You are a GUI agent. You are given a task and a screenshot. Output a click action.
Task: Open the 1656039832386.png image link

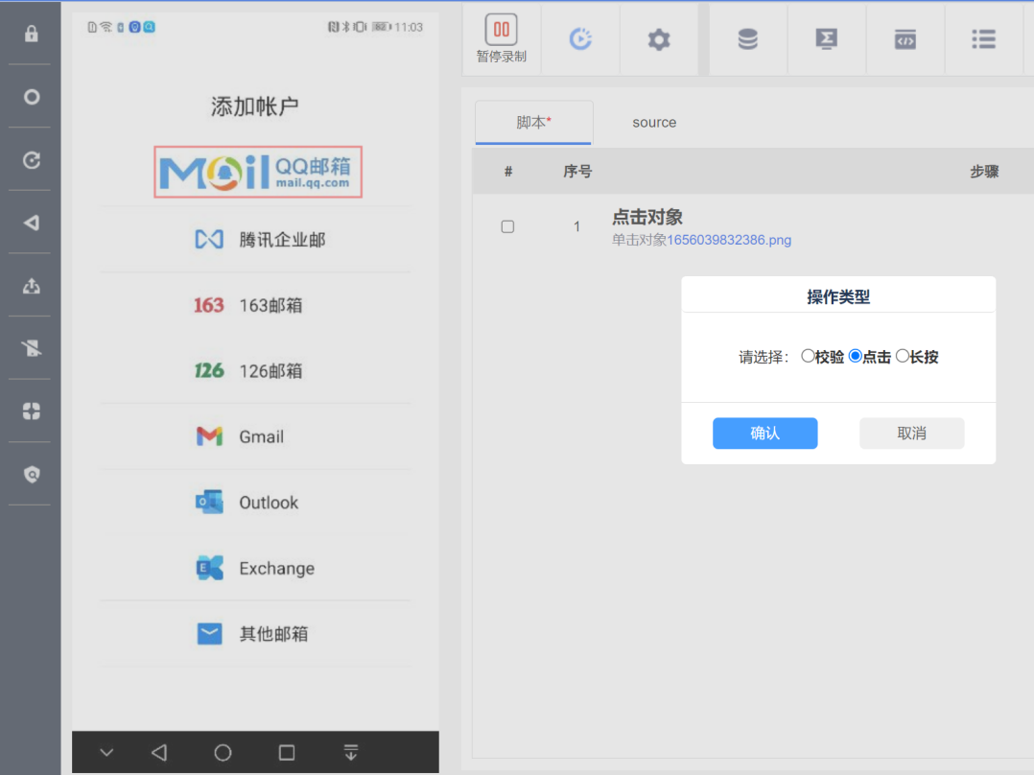point(729,241)
